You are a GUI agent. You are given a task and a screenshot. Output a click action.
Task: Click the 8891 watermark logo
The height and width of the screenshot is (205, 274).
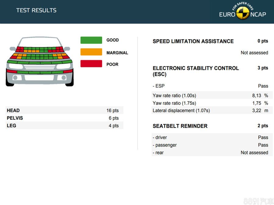click(x=258, y=201)
